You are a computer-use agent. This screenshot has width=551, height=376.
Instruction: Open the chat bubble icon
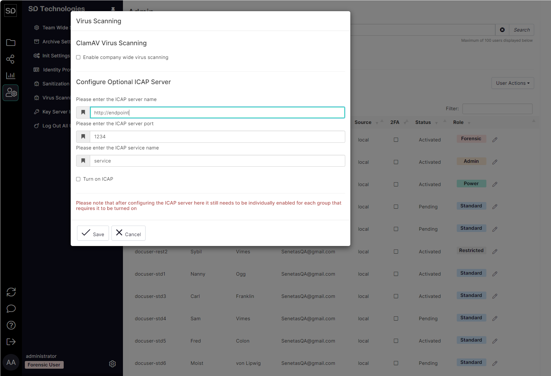coord(11,309)
